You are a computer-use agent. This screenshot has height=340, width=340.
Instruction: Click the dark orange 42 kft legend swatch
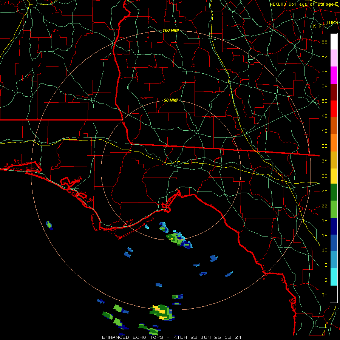coord(334,126)
